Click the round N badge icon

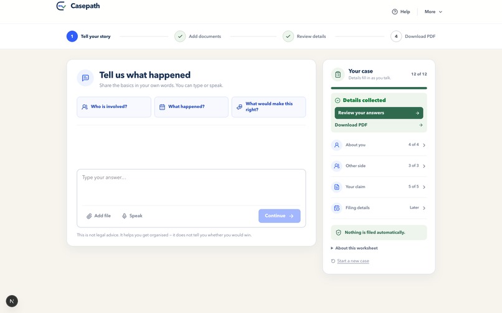coord(12,301)
